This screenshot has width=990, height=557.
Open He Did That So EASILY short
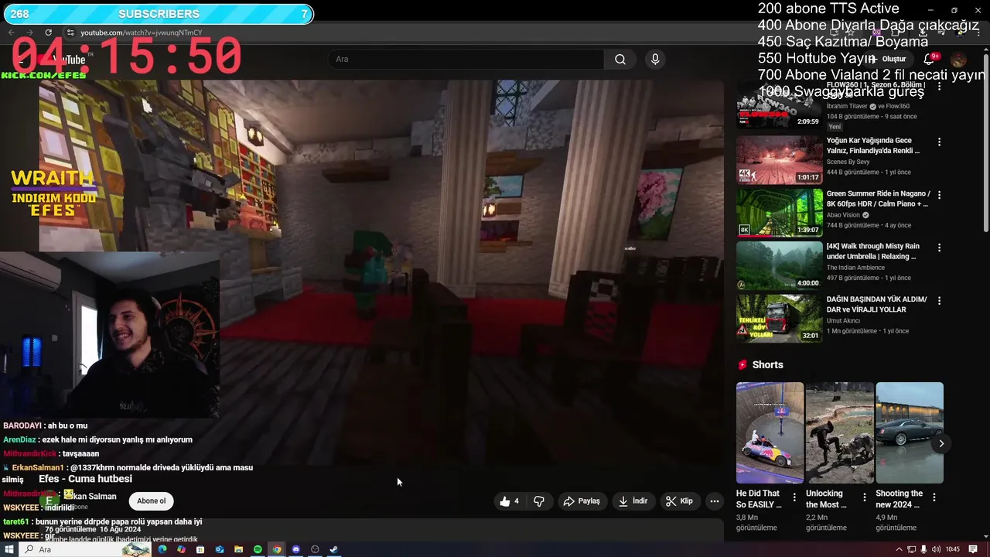770,432
